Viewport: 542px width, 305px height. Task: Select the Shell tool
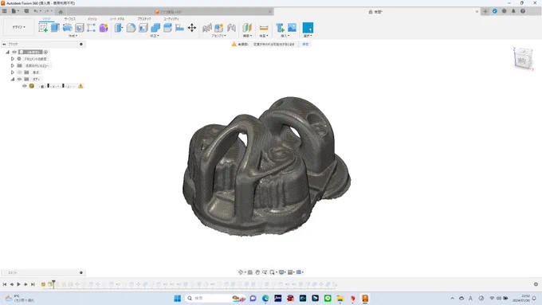click(x=143, y=28)
